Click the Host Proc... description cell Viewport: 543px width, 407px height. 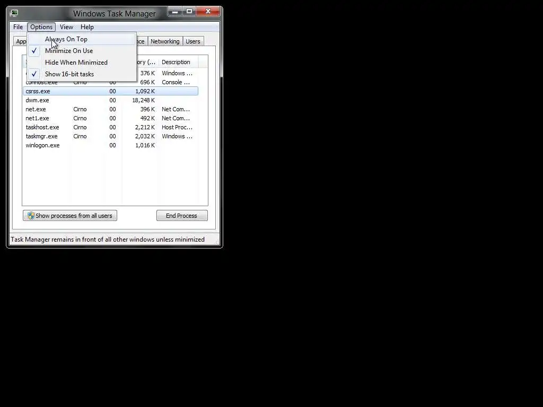pyautogui.click(x=177, y=127)
